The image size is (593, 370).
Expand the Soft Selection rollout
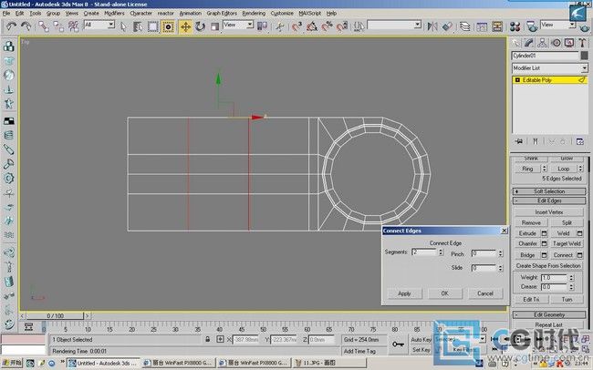[549, 191]
